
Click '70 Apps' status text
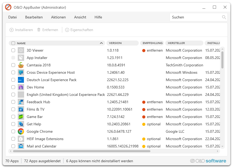click(x=12, y=161)
